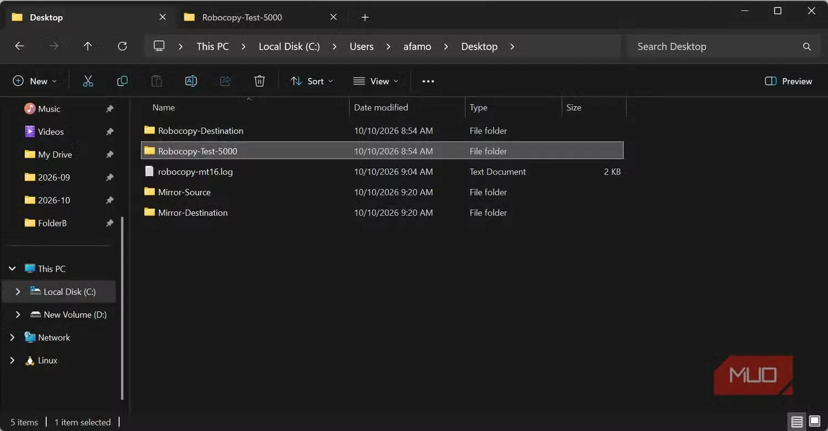Close the Robocopy-Test-5000 tab

tap(333, 17)
